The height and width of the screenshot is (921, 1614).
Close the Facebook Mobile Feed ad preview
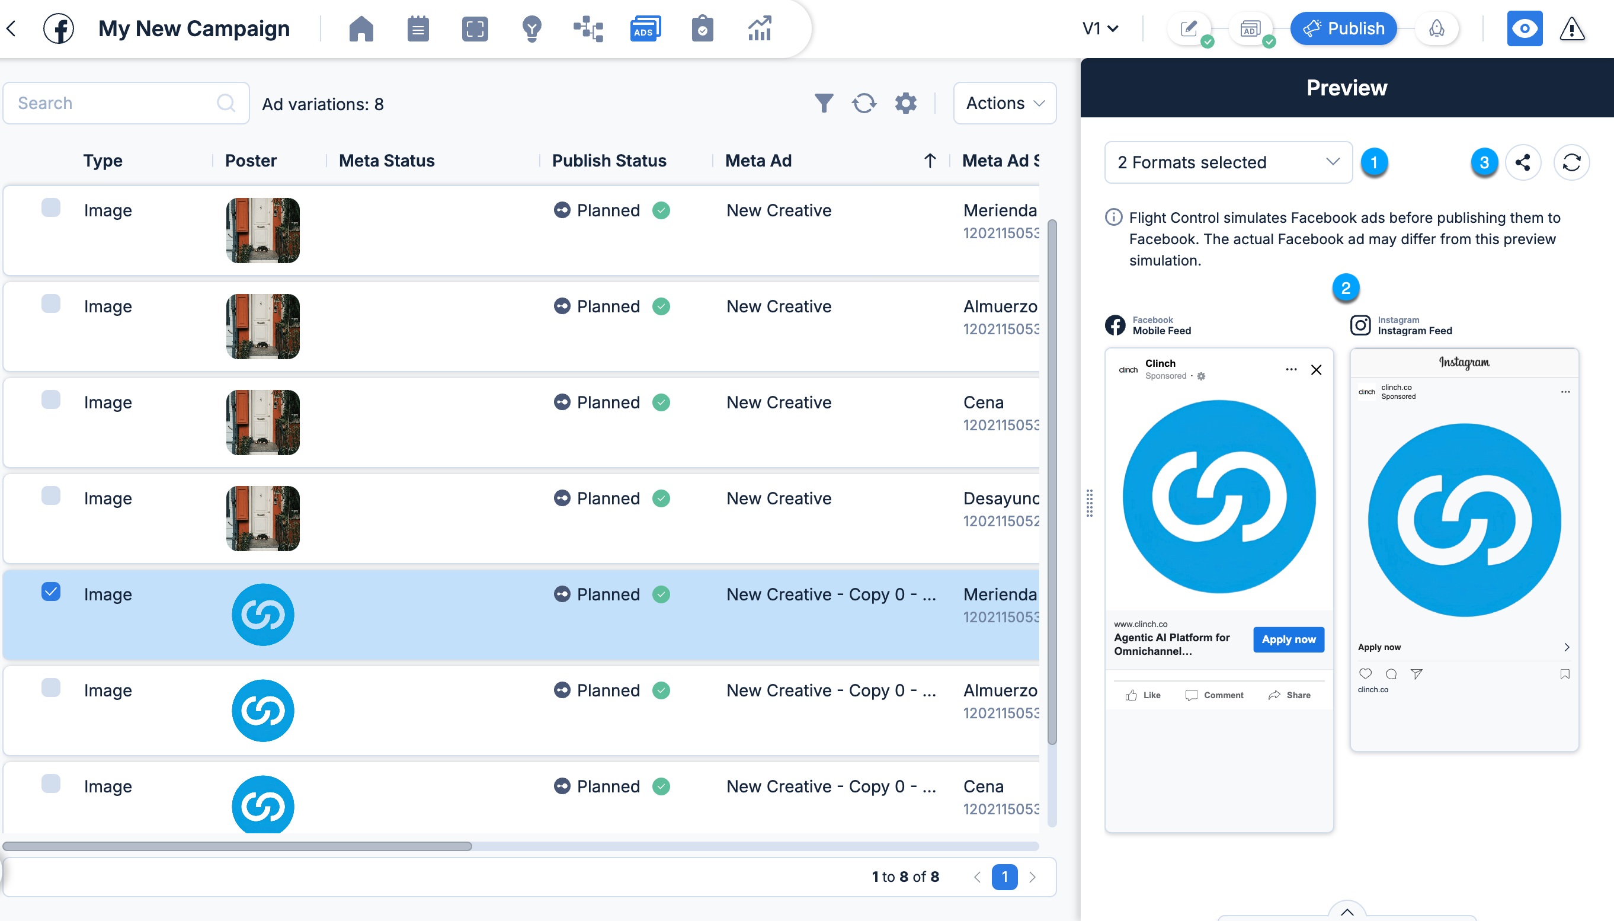tap(1316, 370)
